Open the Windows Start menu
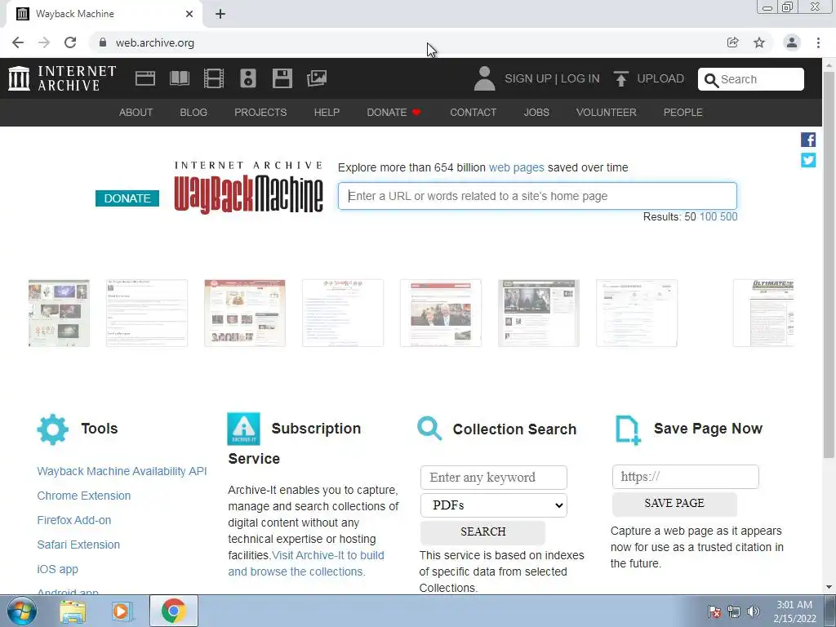The width and height of the screenshot is (836, 627). point(22,611)
